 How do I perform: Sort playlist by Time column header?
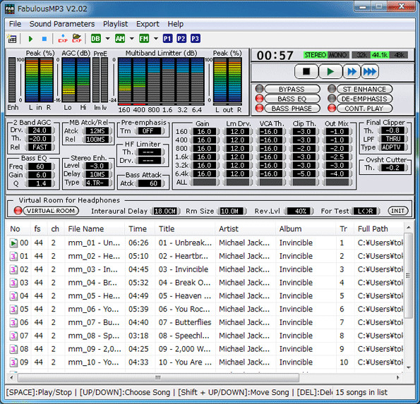click(x=140, y=229)
